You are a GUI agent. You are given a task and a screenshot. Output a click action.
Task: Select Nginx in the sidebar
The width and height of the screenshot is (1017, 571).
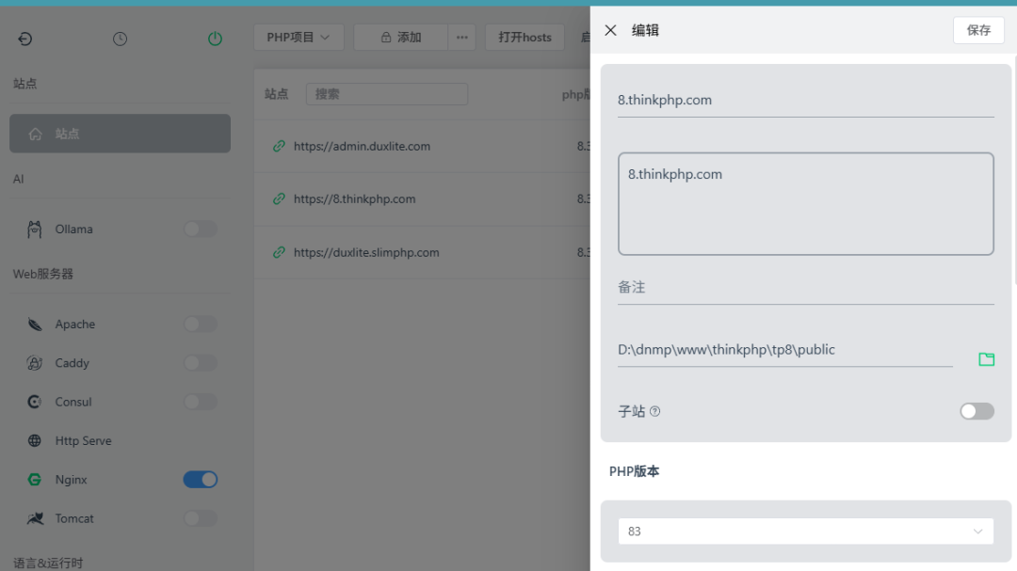(72, 480)
